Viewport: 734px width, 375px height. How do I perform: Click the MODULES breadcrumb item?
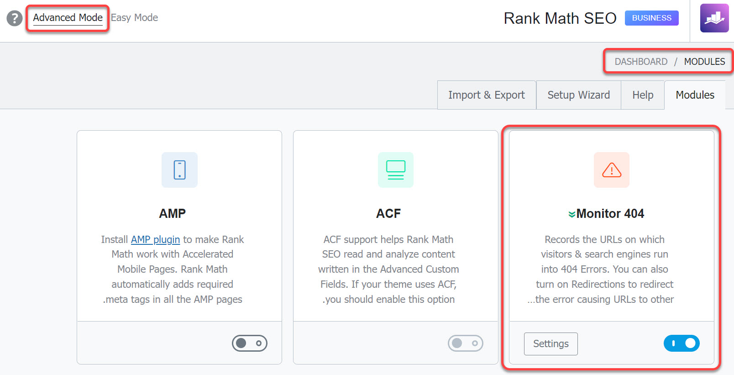point(704,62)
